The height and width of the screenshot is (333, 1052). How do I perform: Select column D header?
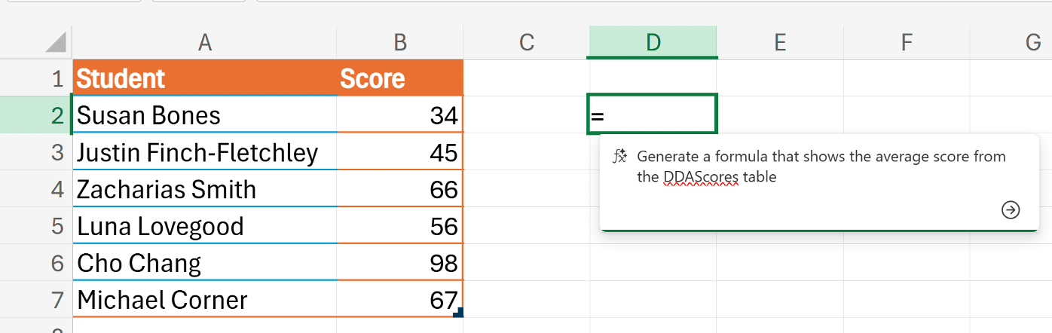(653, 42)
